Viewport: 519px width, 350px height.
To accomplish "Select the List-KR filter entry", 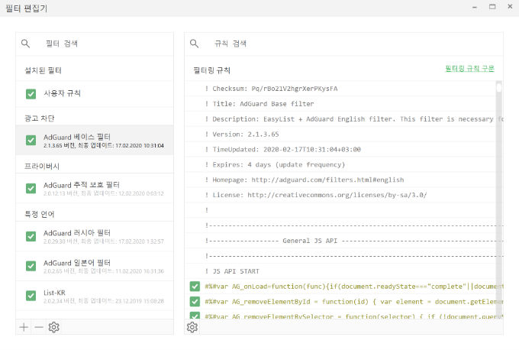I will 95,296.
